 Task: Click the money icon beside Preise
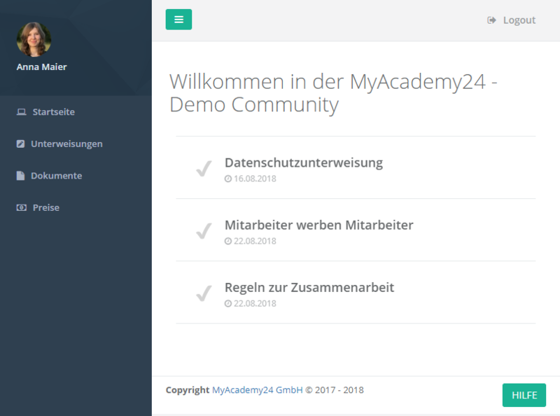[22, 207]
